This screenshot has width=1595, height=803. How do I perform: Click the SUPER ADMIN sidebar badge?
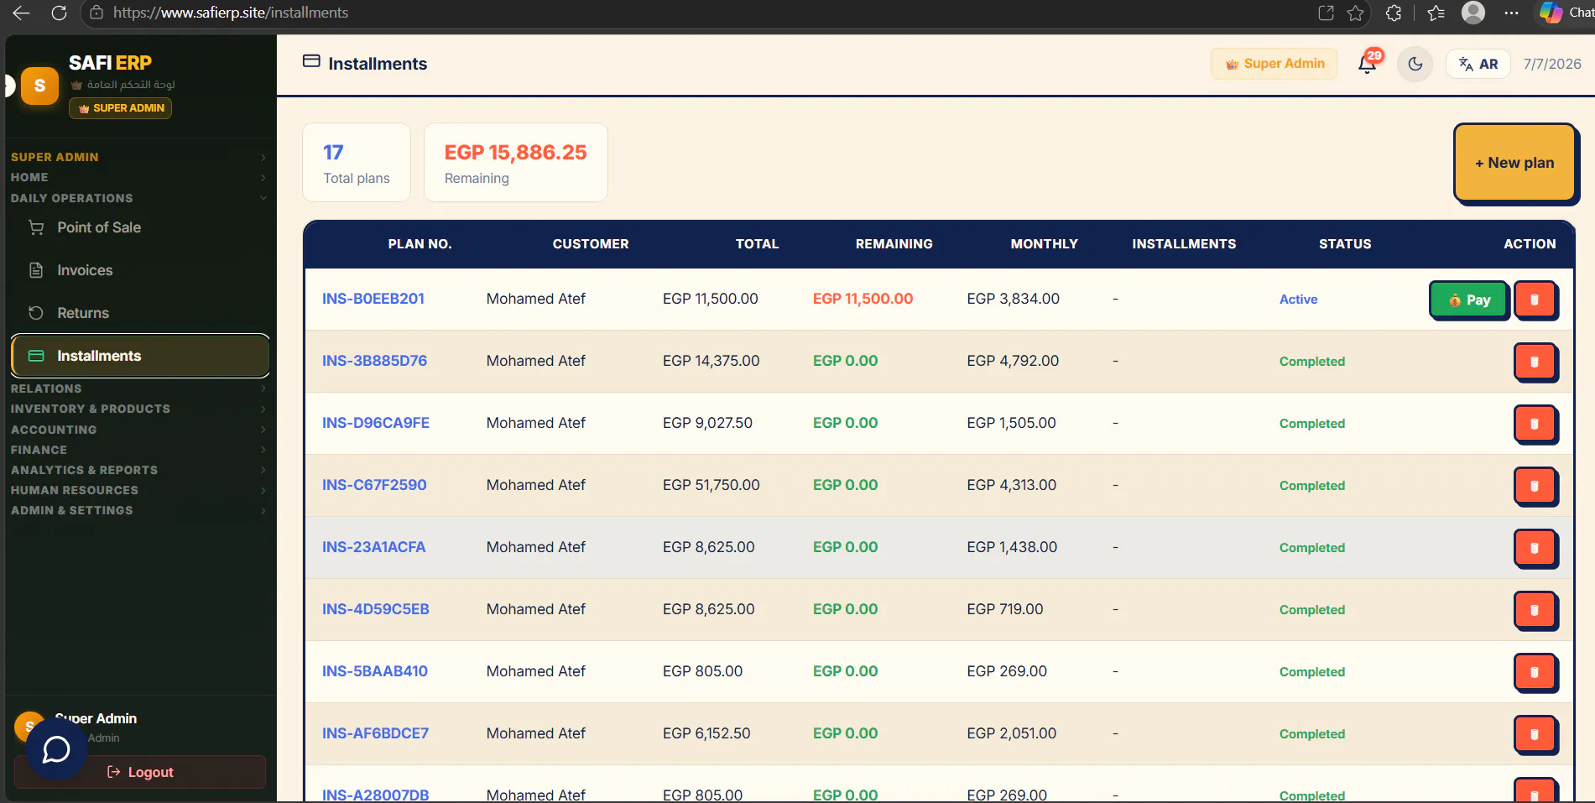121,108
